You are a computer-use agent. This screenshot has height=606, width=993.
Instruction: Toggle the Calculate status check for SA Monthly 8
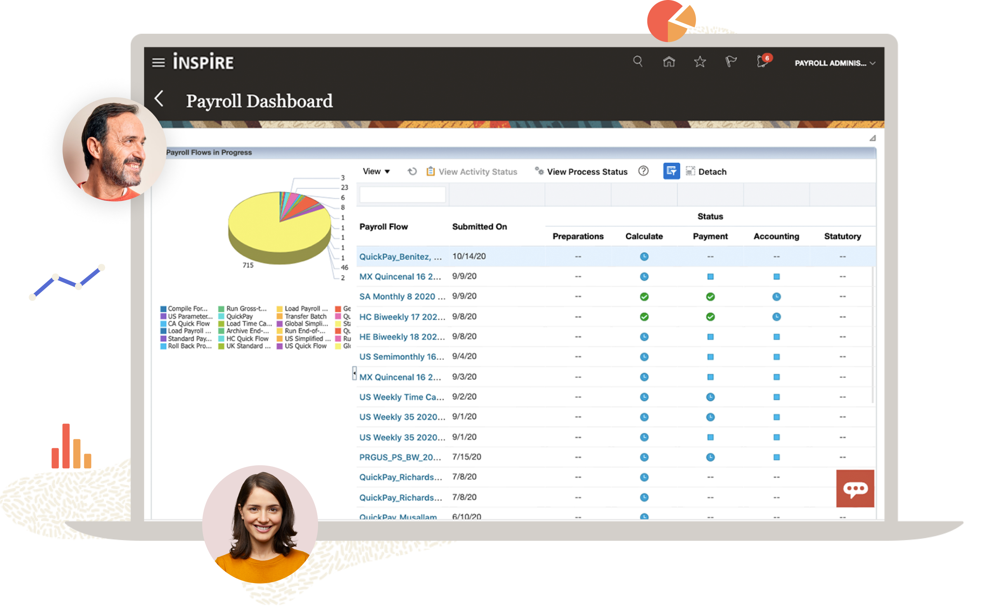click(x=644, y=296)
